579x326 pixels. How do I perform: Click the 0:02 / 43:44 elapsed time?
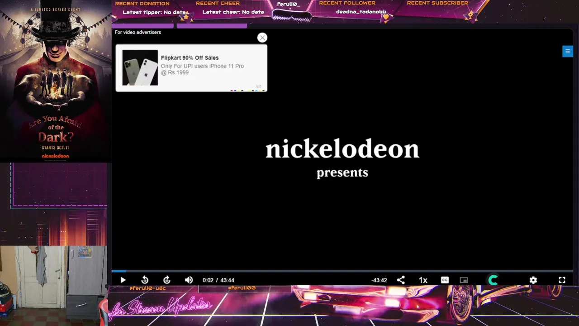[x=218, y=280]
